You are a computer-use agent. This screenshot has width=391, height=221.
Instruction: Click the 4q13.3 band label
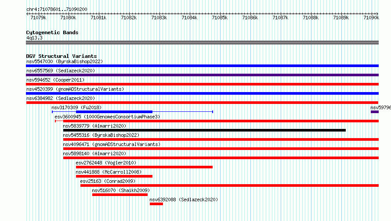pyautogui.click(x=34, y=38)
